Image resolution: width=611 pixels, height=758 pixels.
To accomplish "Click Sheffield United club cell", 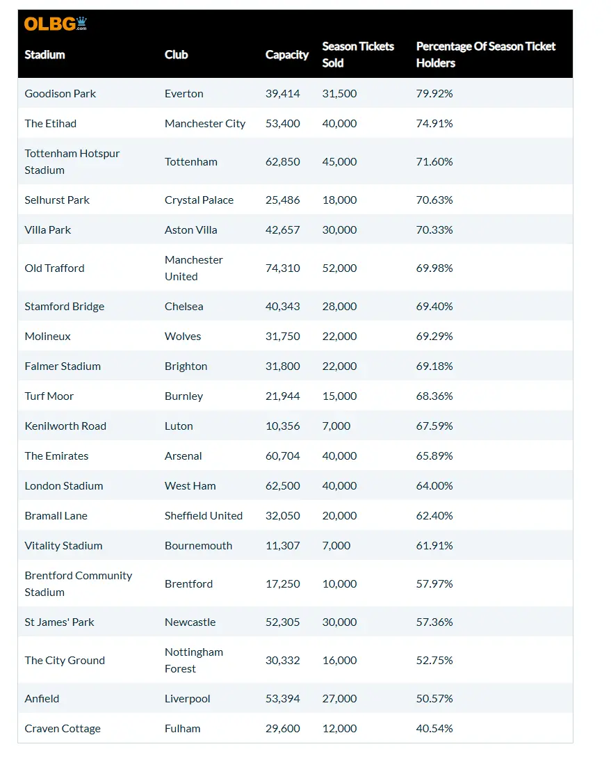I will 204,516.
